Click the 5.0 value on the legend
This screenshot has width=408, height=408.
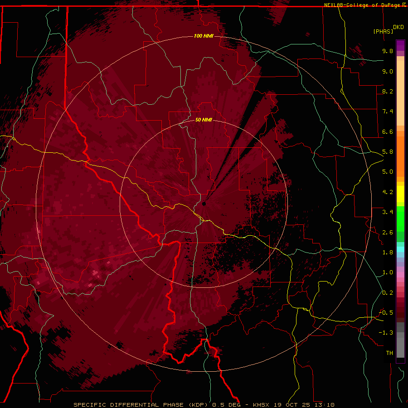[x=388, y=172]
